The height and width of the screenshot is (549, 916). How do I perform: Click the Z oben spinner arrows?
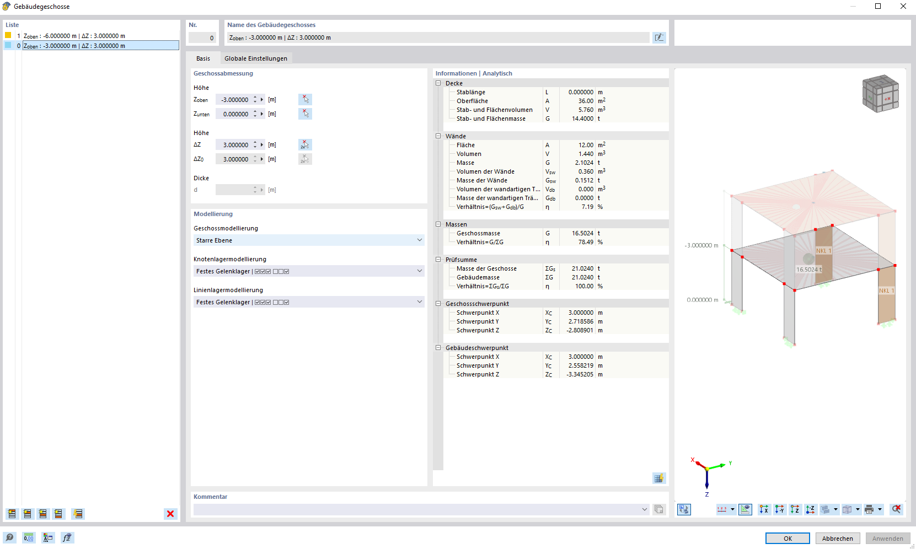(255, 100)
